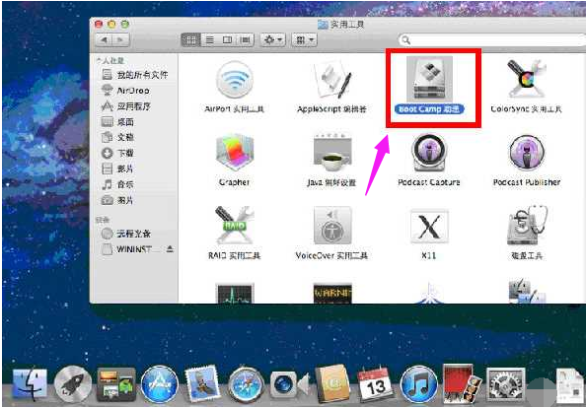Open the RAID utility icon
Image resolution: width=586 pixels, height=408 pixels.
[x=235, y=226]
